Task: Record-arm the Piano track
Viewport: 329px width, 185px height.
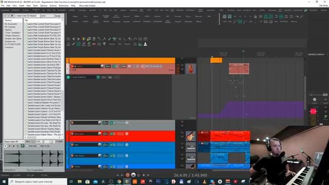Action: click(72, 166)
